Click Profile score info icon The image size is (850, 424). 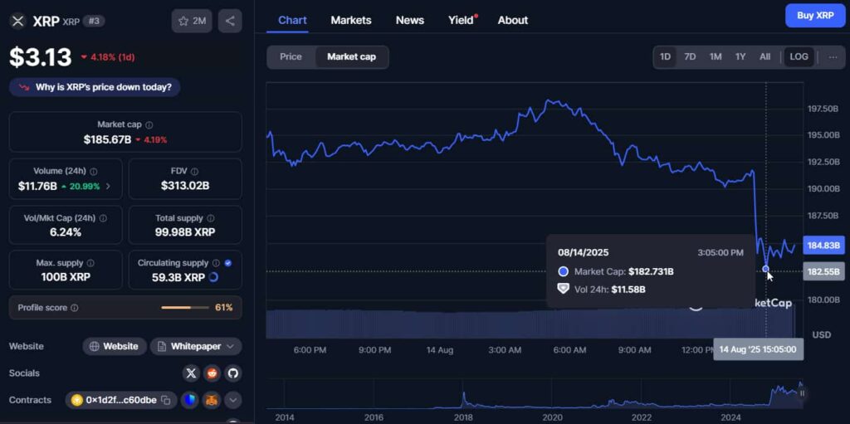click(74, 308)
